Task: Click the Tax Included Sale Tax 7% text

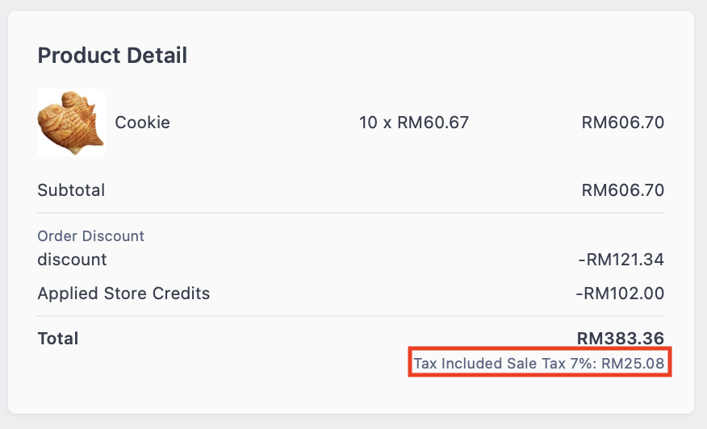Action: click(x=504, y=363)
